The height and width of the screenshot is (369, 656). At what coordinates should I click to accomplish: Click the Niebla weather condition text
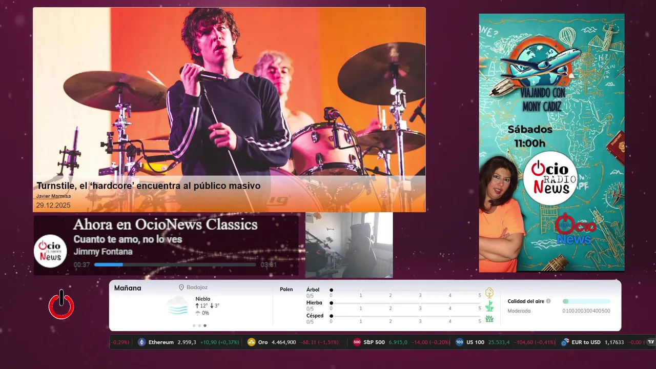203,299
